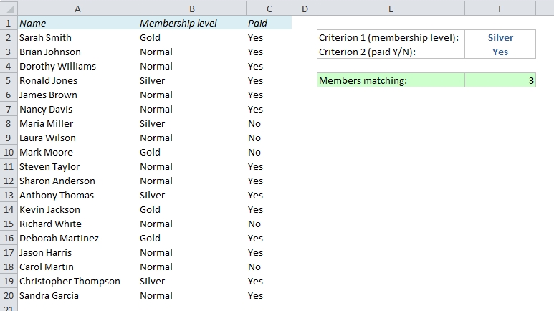The width and height of the screenshot is (554, 311).
Task: Select row 13 header
Action: [x=9, y=195]
